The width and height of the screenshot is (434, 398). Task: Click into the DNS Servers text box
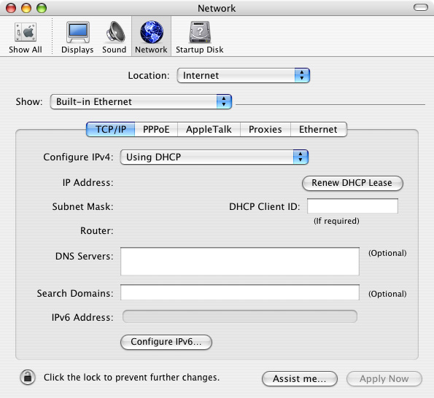point(240,262)
